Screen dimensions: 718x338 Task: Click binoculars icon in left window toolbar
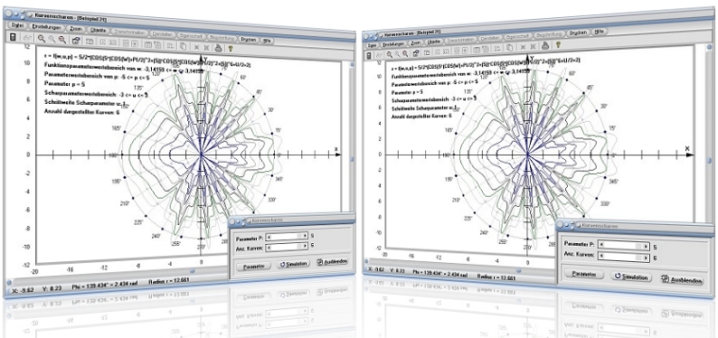27,39
